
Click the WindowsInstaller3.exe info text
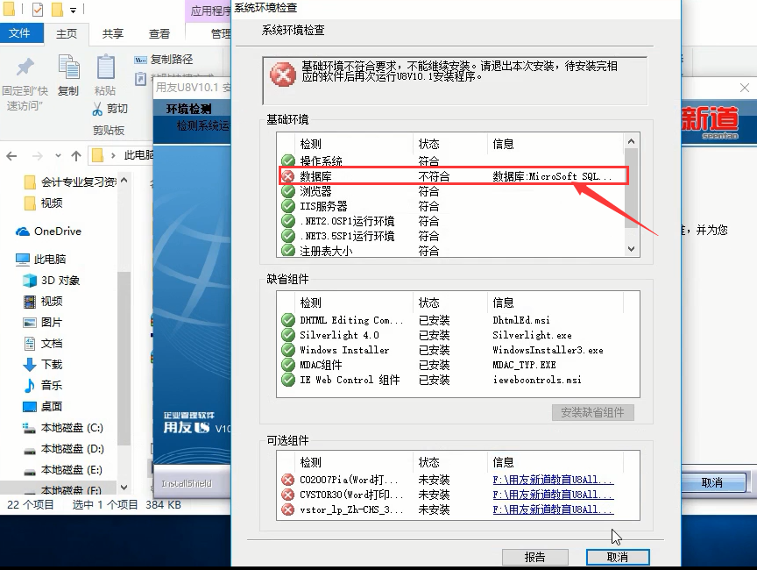(548, 350)
